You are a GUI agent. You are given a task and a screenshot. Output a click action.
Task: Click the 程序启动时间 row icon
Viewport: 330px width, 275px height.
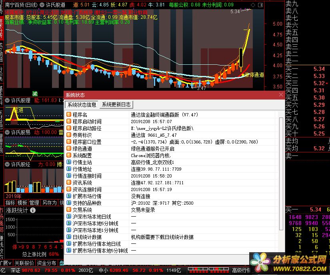tap(69, 121)
